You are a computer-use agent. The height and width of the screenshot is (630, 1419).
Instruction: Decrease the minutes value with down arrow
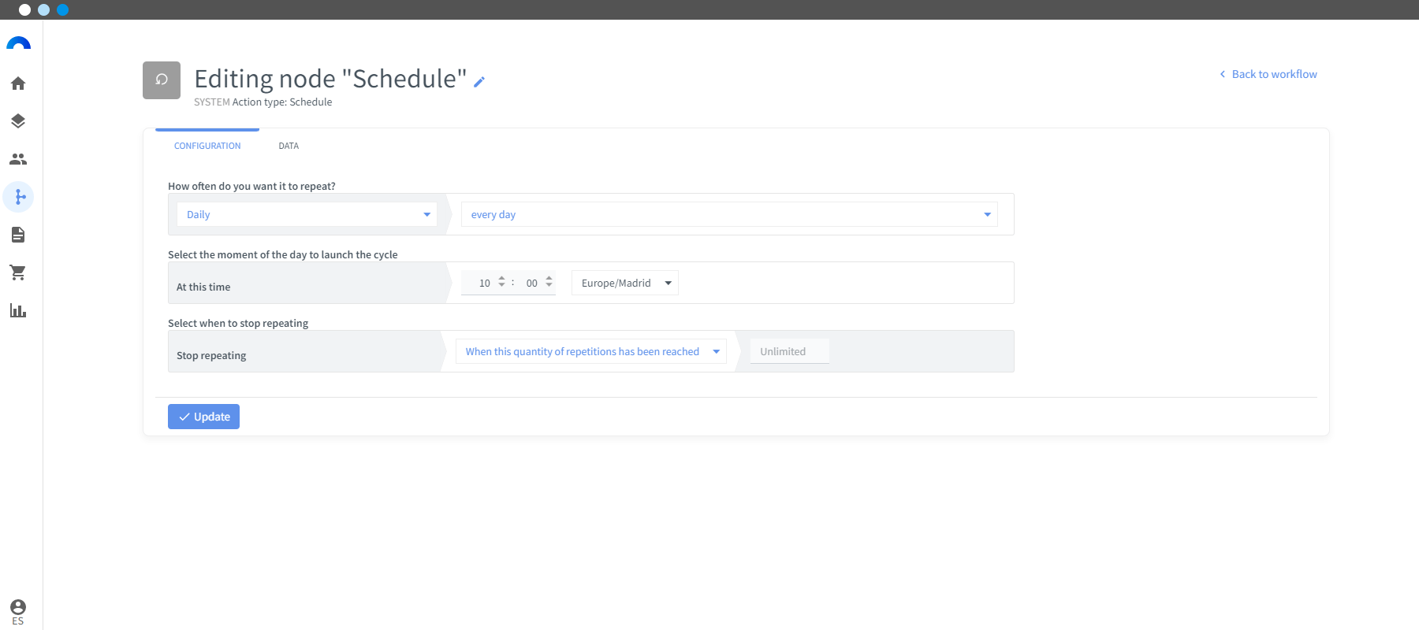click(549, 287)
